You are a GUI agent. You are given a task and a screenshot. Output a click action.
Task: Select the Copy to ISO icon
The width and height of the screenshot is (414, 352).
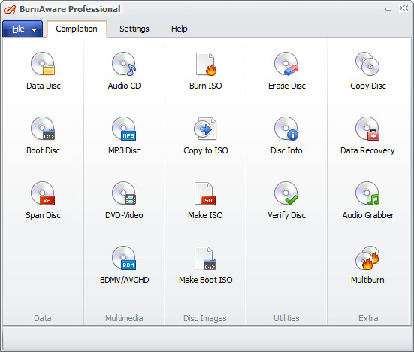[x=205, y=135]
